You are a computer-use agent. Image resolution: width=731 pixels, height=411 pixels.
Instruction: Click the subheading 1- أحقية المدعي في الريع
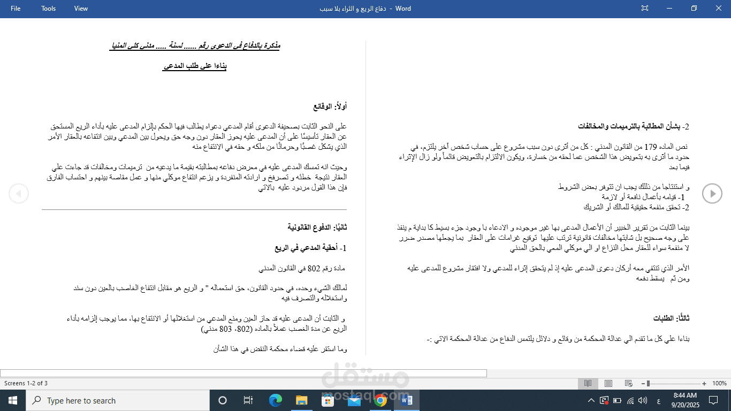tap(311, 248)
